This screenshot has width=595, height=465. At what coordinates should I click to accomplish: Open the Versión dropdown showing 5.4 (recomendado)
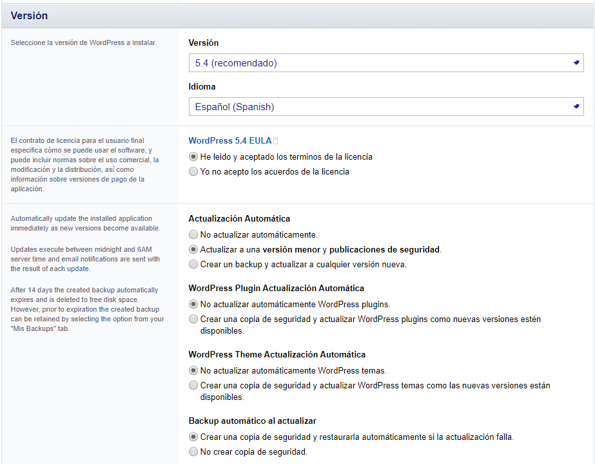(x=386, y=63)
